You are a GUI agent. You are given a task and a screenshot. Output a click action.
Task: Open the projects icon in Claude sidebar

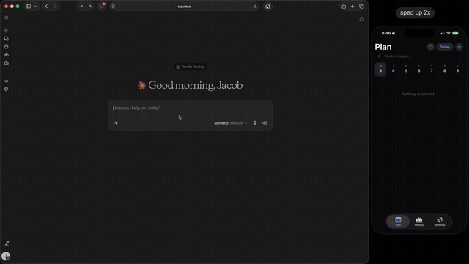7,47
